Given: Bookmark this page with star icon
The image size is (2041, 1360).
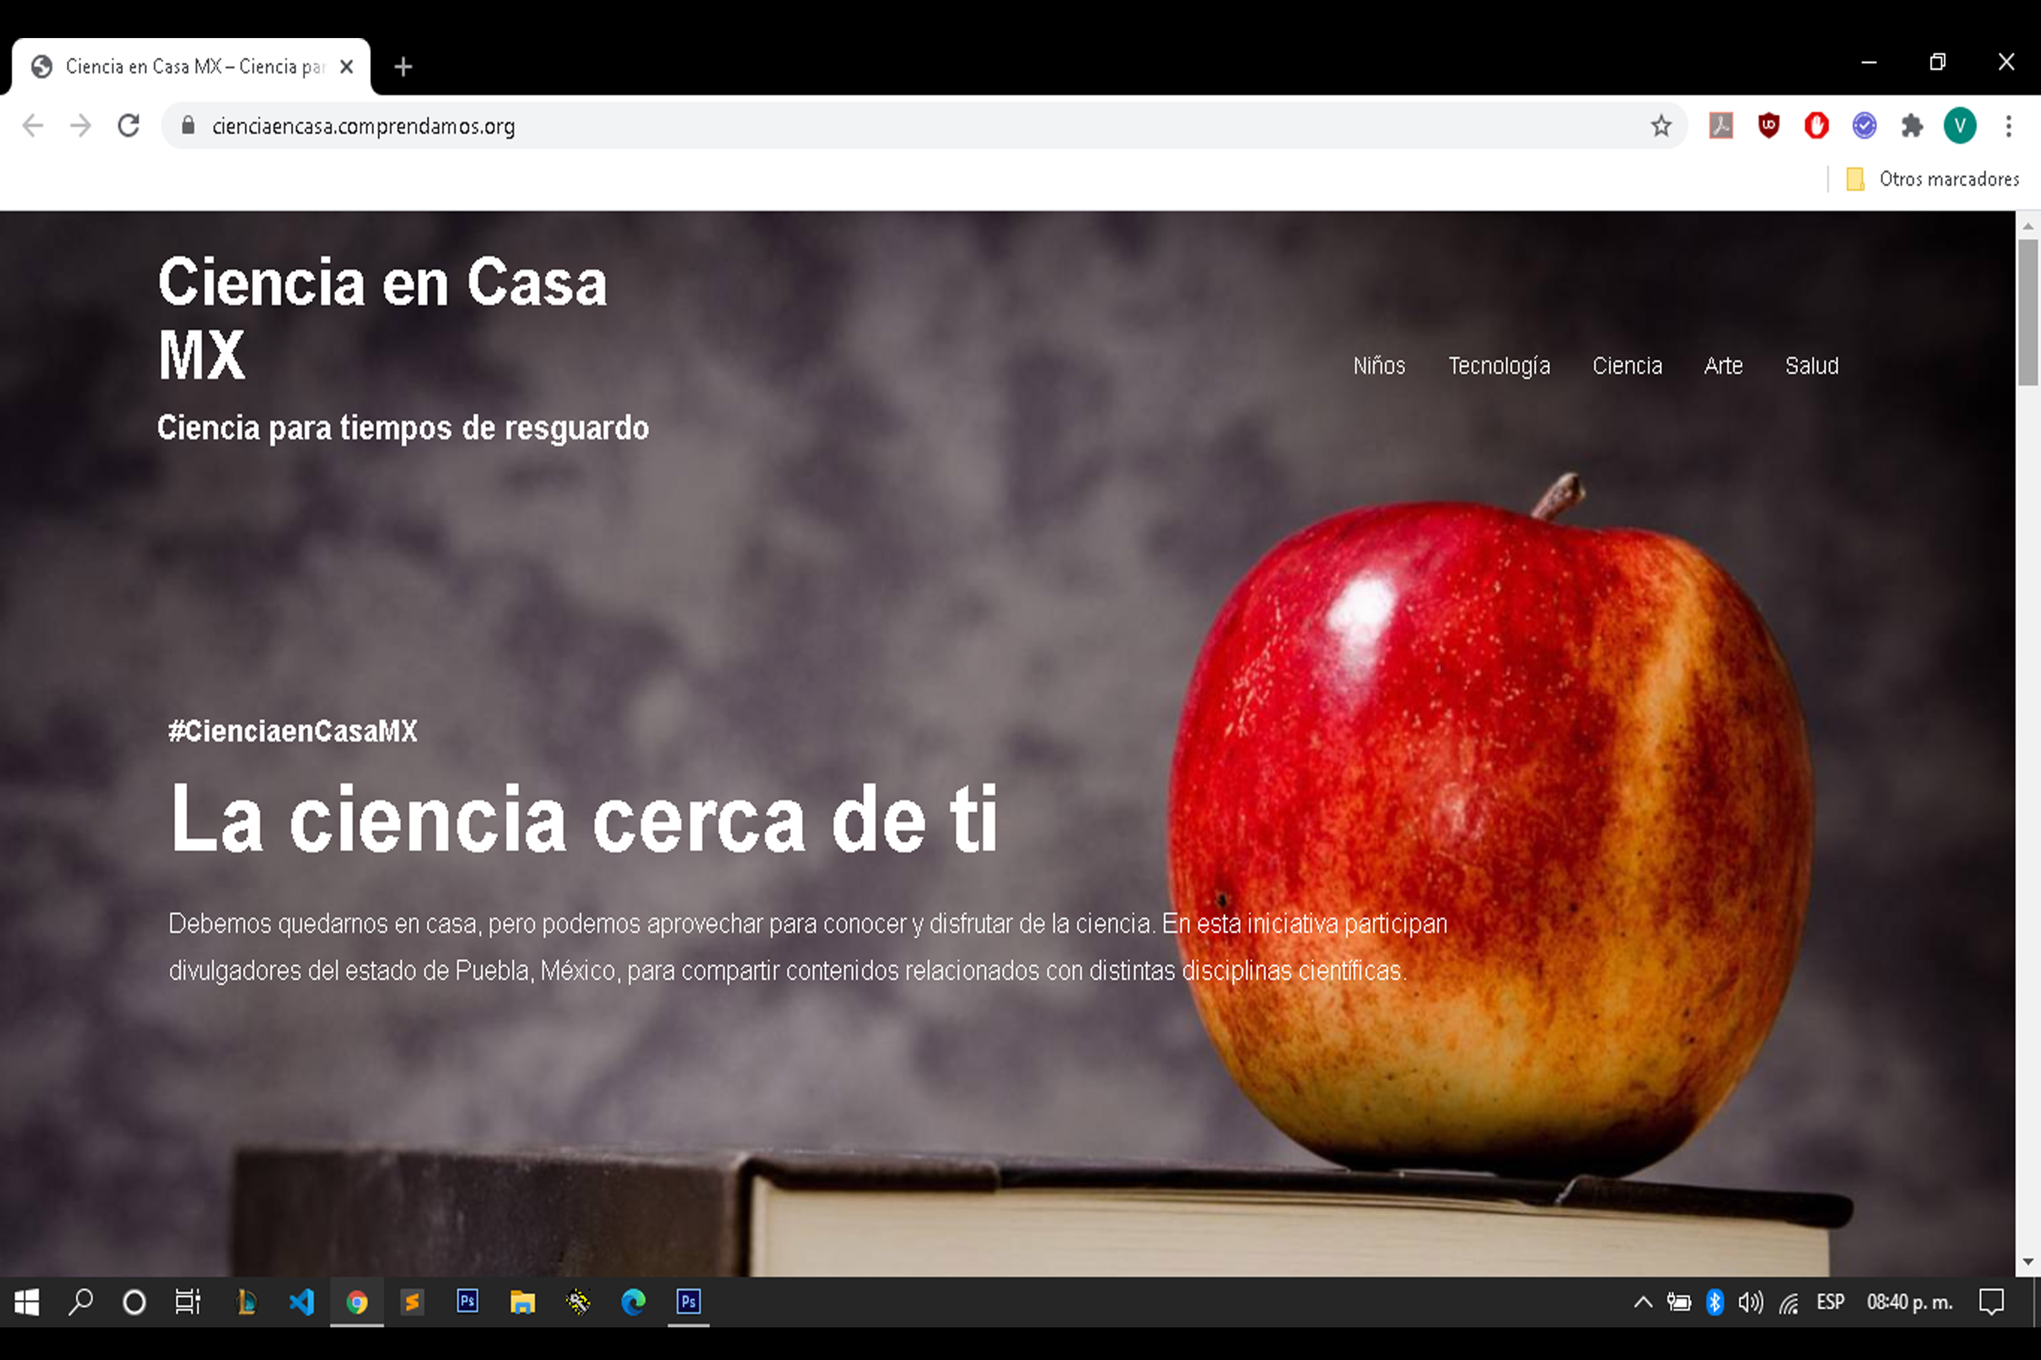Looking at the screenshot, I should pyautogui.click(x=1661, y=126).
